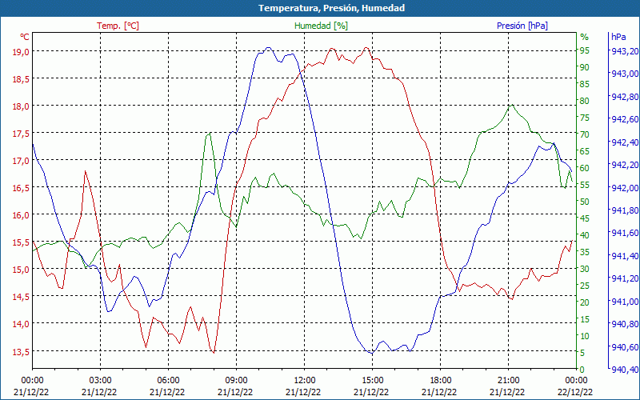Click the '18:00' time axis label
640x400 pixels.
pos(440,381)
